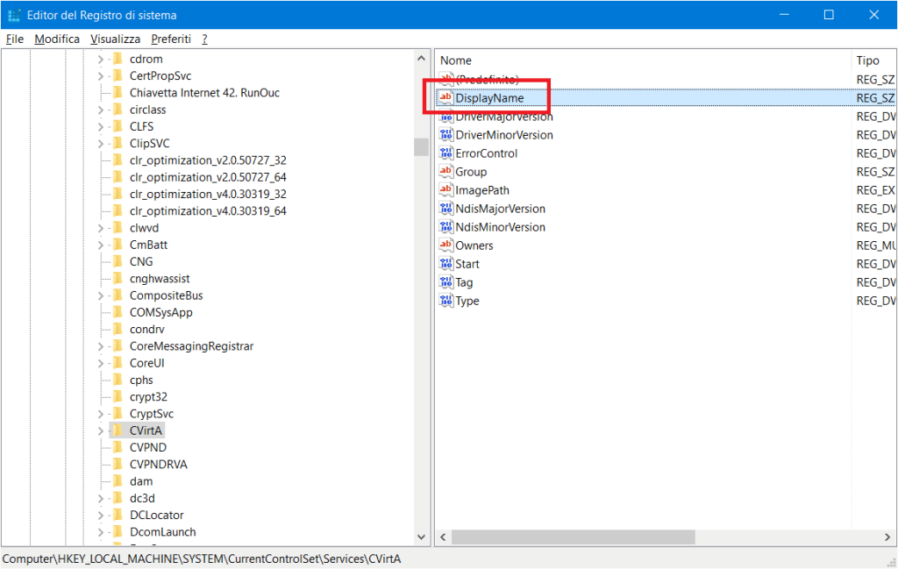
Task: Select the DCLocator key
Action: 156,516
